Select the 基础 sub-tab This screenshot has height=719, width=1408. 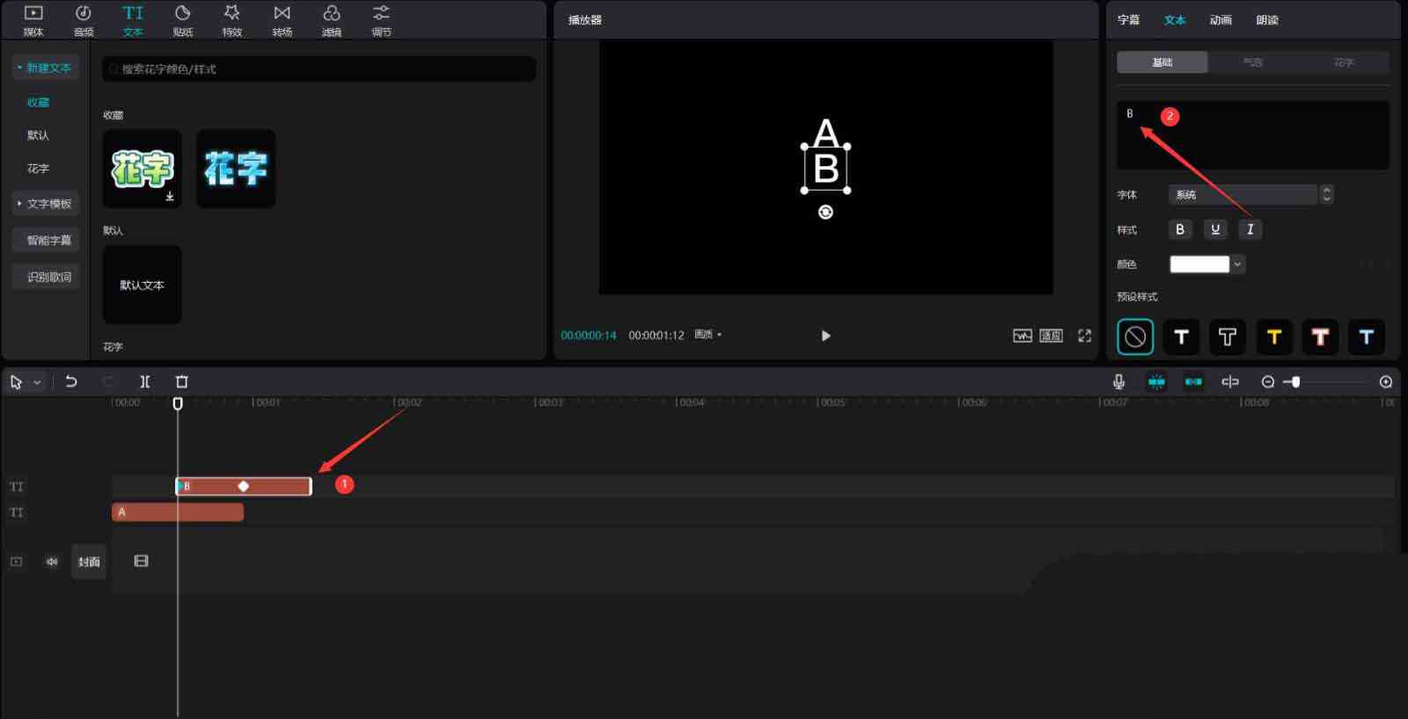pyautogui.click(x=1162, y=62)
